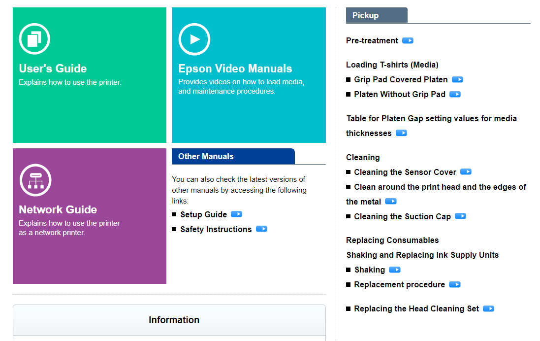This screenshot has width=540, height=341.
Task: Expand the Information panel header
Action: pos(174,320)
